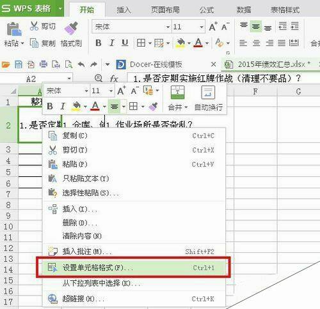Select the Format Painter brush in the ribbon
This screenshot has width=320, height=309.
coord(71,28)
